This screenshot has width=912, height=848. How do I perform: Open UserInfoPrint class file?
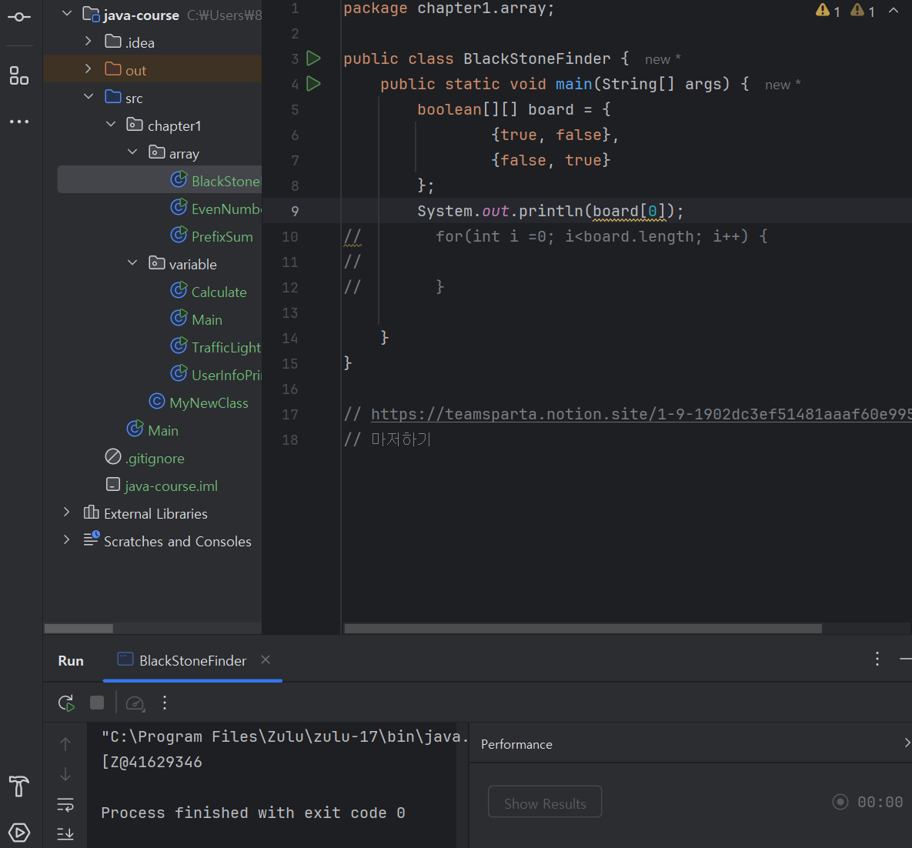pyautogui.click(x=216, y=374)
